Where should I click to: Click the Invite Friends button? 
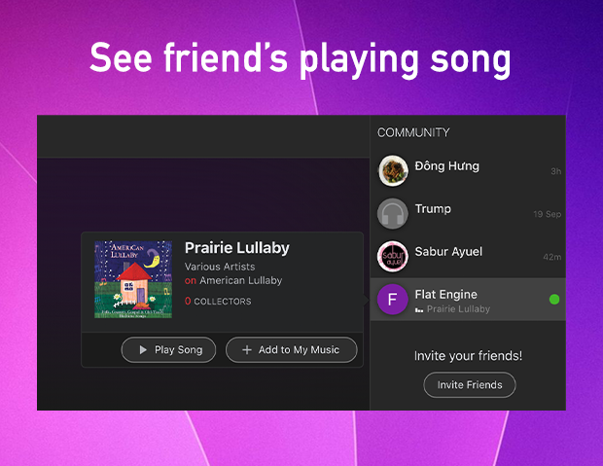click(x=470, y=385)
